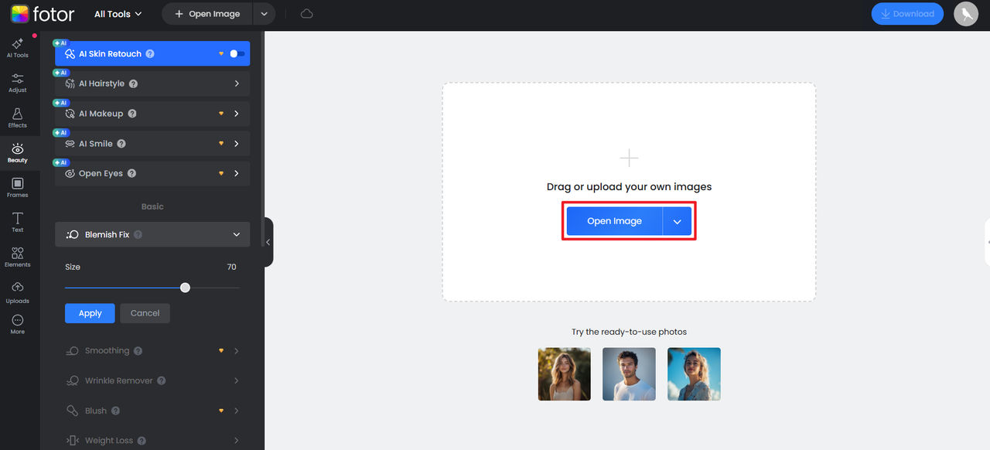Click the cloud save icon
Image resolution: width=990 pixels, height=450 pixels.
click(x=307, y=14)
